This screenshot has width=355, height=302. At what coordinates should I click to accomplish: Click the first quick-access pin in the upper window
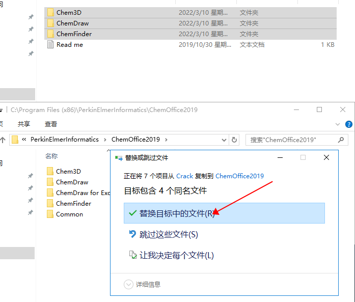click(31, 17)
